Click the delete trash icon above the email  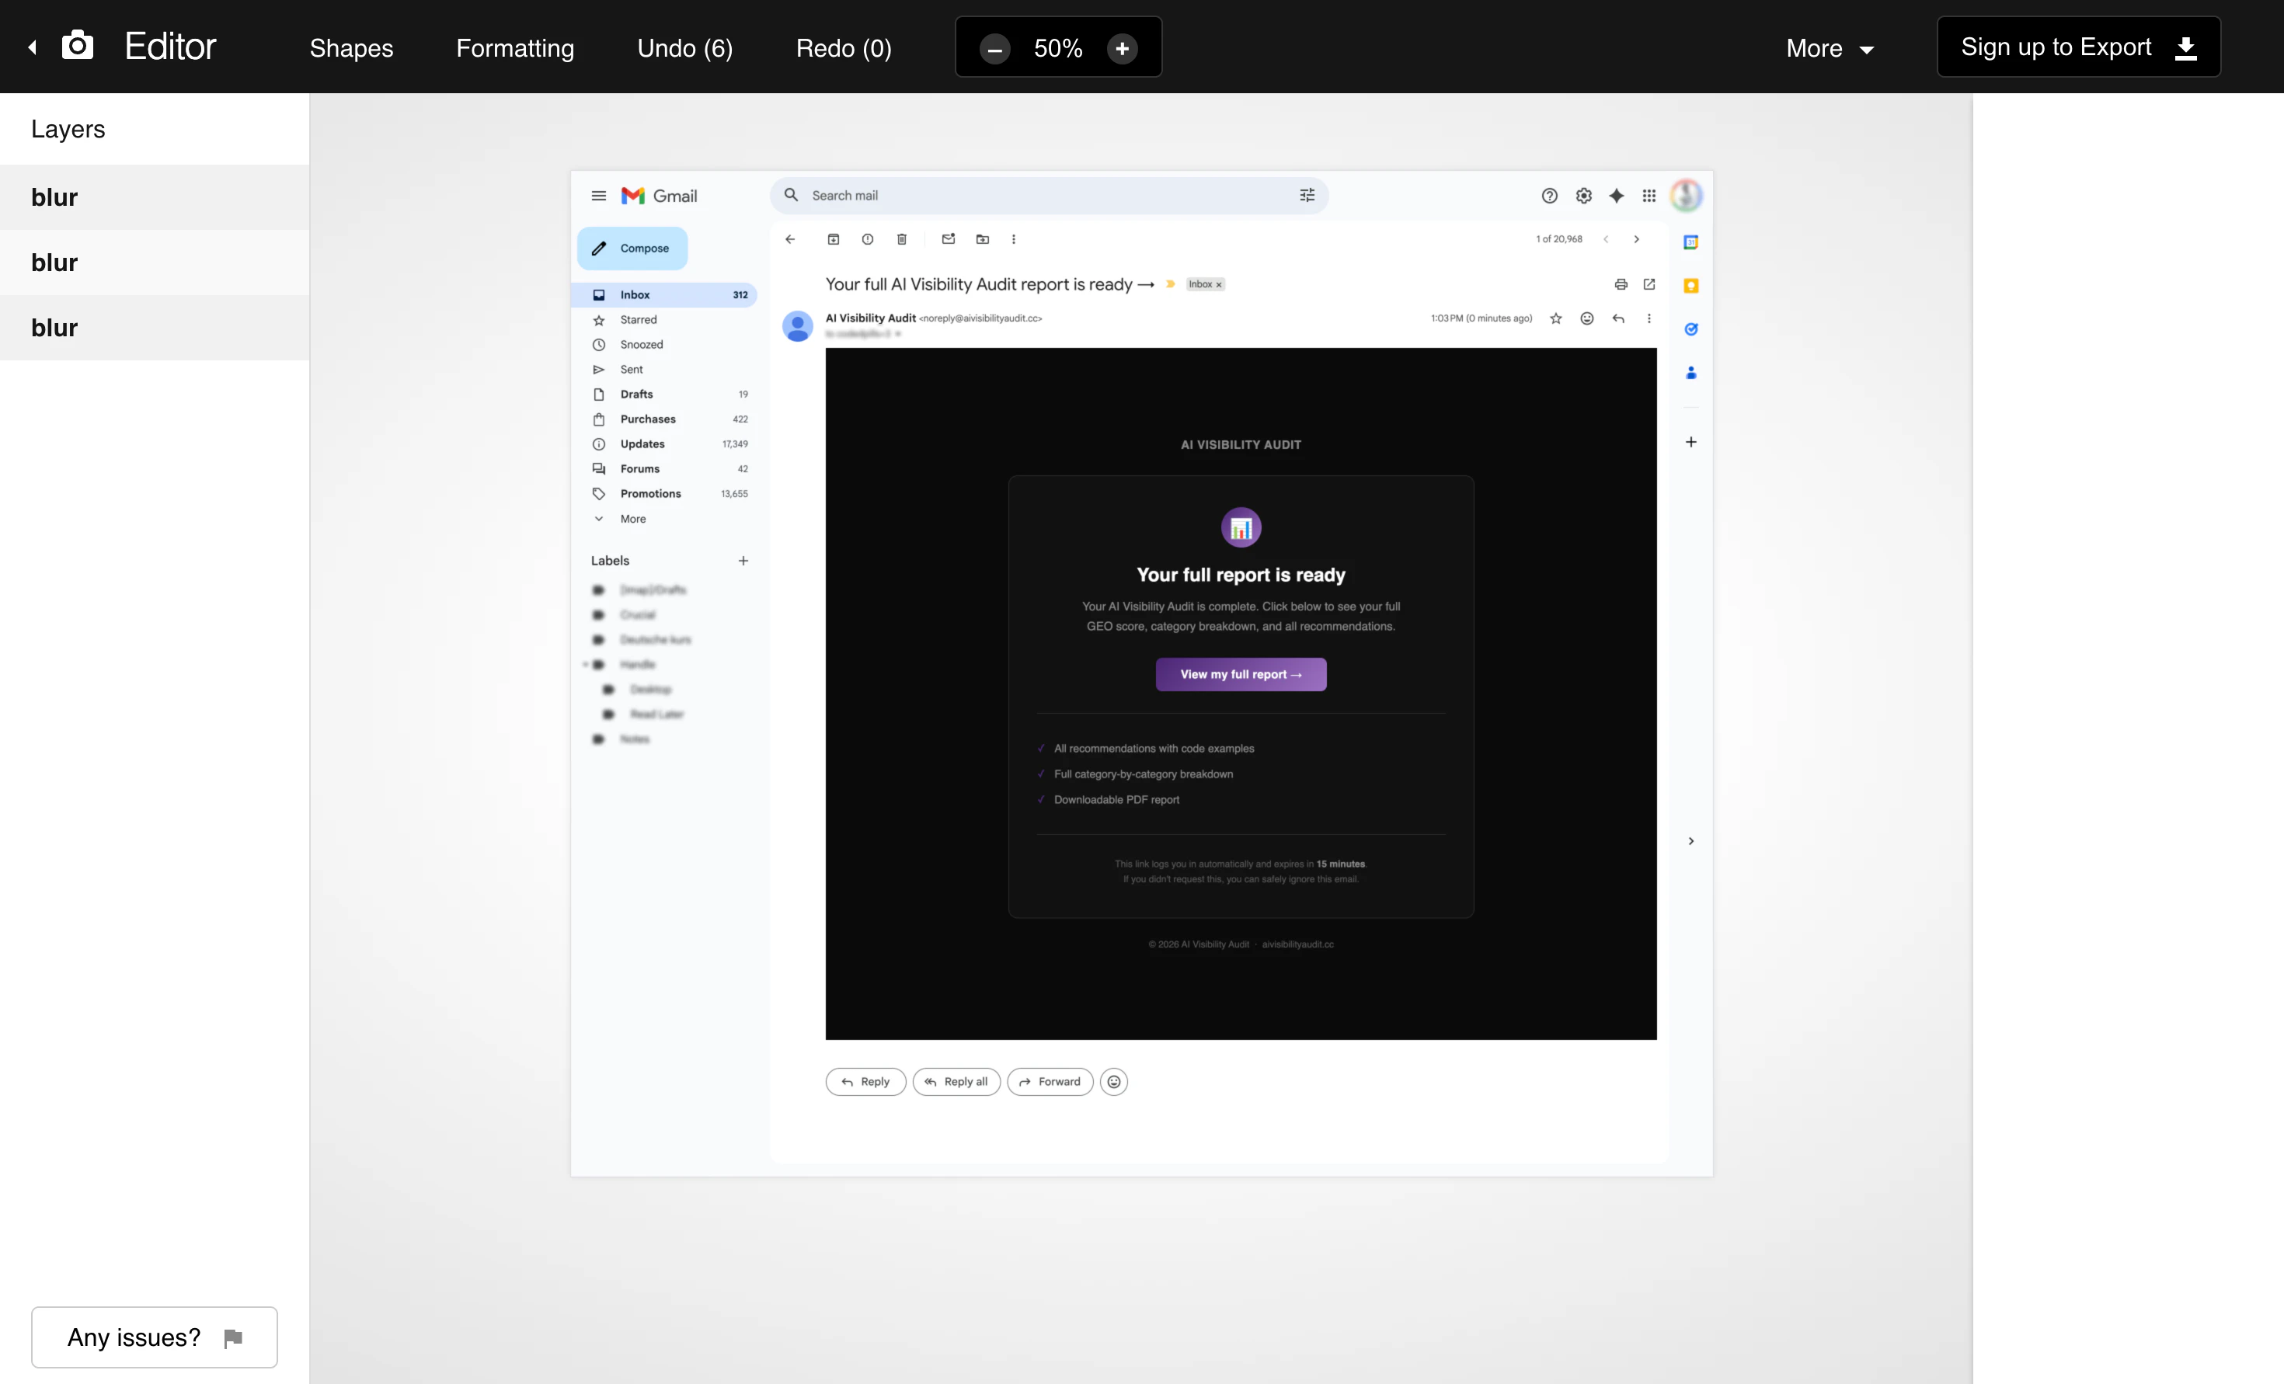[900, 238]
